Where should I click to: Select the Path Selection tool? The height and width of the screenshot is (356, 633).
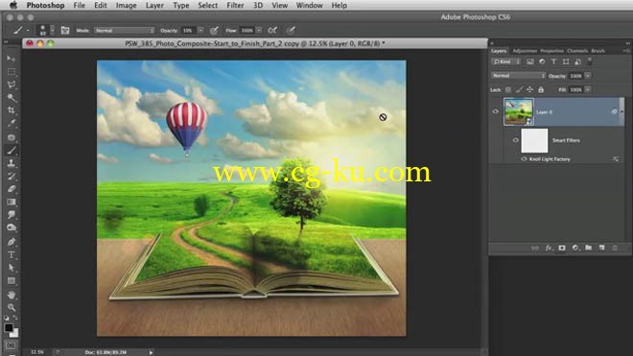pyautogui.click(x=12, y=268)
